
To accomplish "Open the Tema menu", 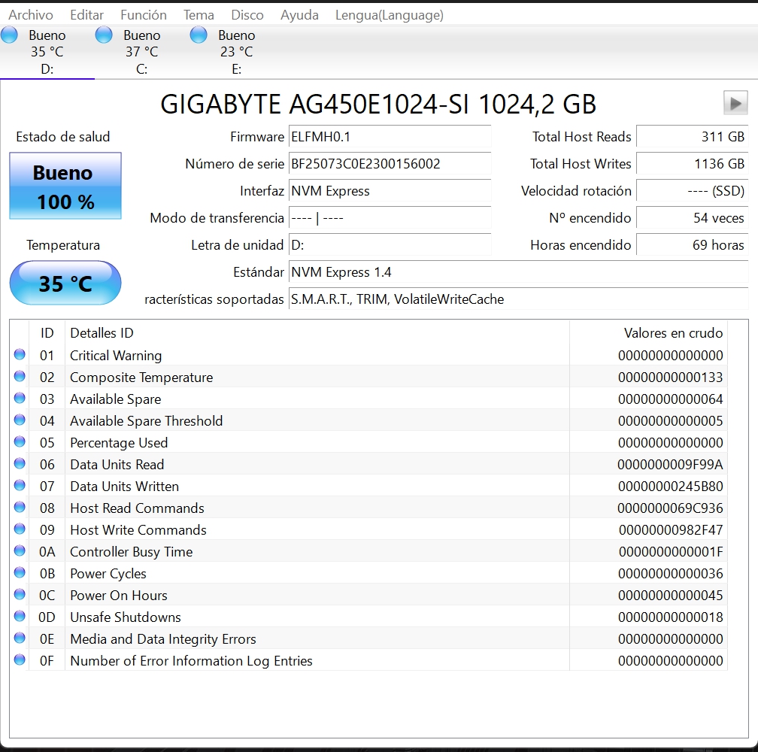I will tap(199, 15).
